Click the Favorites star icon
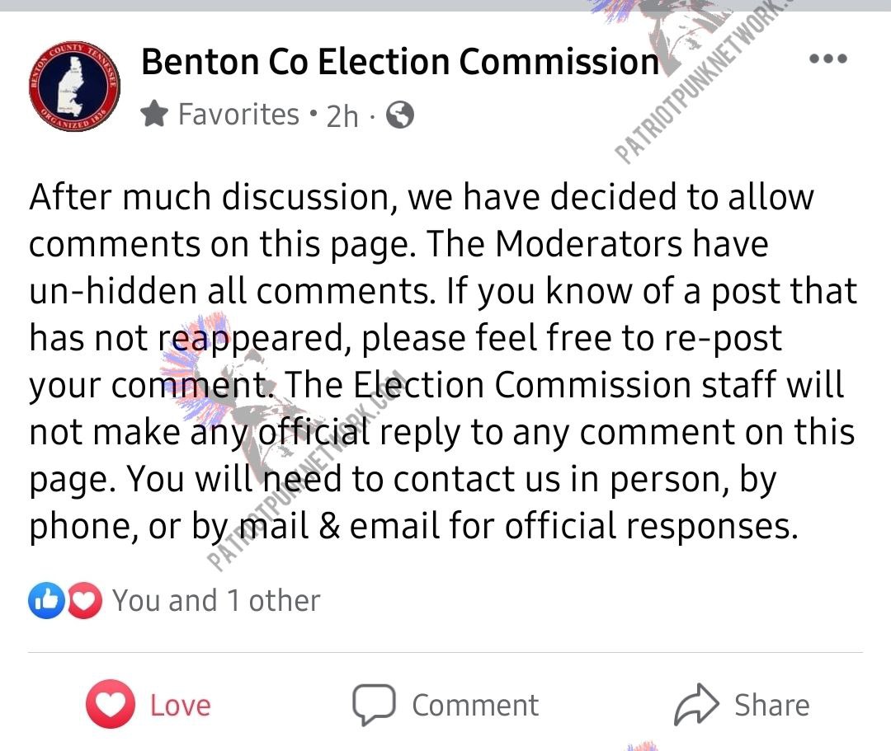 154,114
